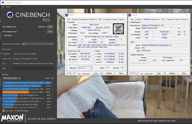Click the orange Your Score swatch
The width and height of the screenshot is (192, 124).
(4, 111)
